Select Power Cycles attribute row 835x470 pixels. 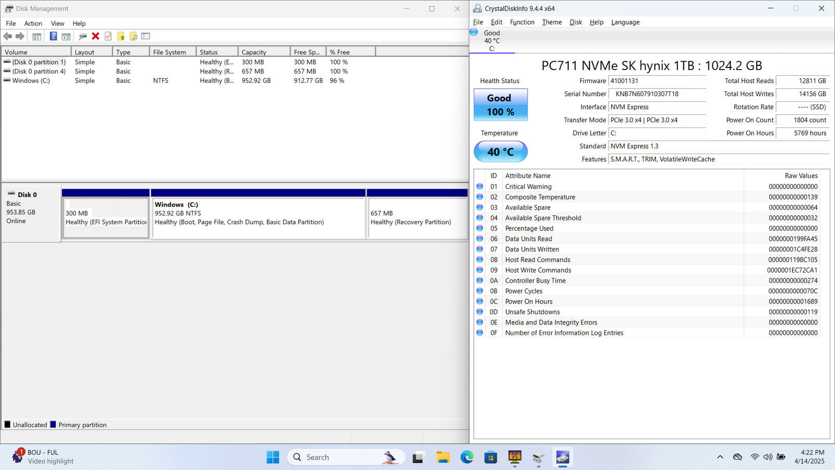pos(647,291)
